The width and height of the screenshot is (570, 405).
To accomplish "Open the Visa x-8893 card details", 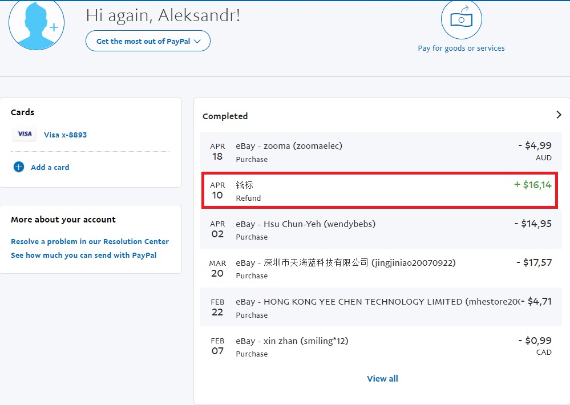I will tap(65, 135).
